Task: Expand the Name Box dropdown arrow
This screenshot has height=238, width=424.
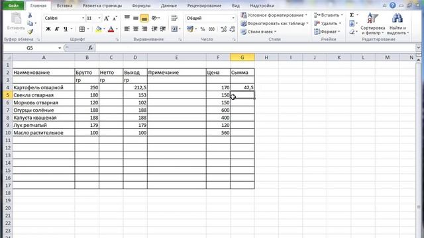Action: click(x=60, y=48)
